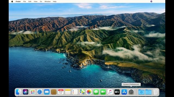Open the Mail app
The width and height of the screenshot is (174, 97).
pos(47,92)
